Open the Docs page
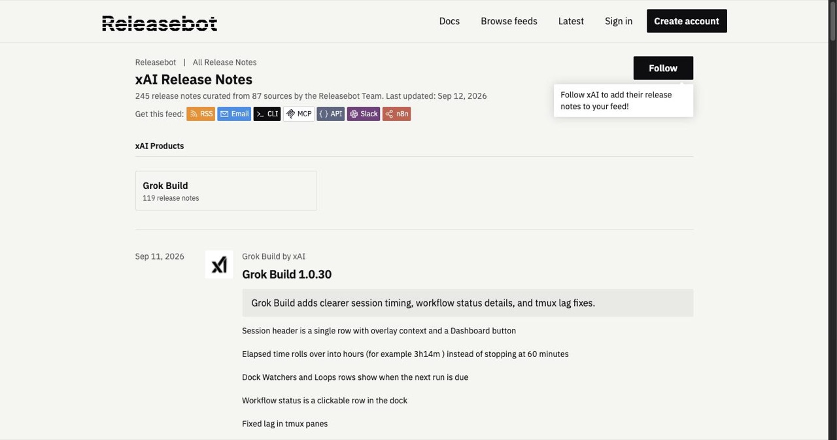 pos(449,21)
